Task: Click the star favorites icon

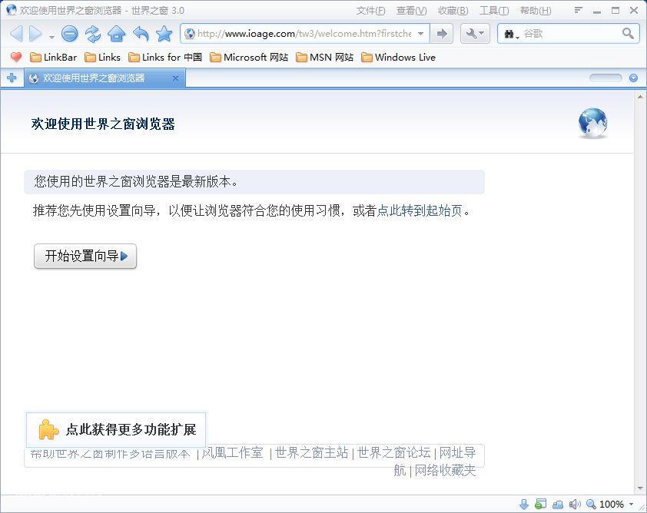Action: 164,33
